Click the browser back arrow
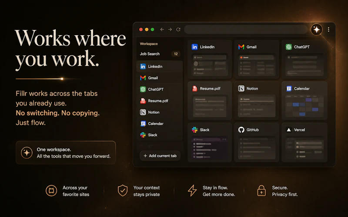Image resolution: width=348 pixels, height=217 pixels. 162,30
